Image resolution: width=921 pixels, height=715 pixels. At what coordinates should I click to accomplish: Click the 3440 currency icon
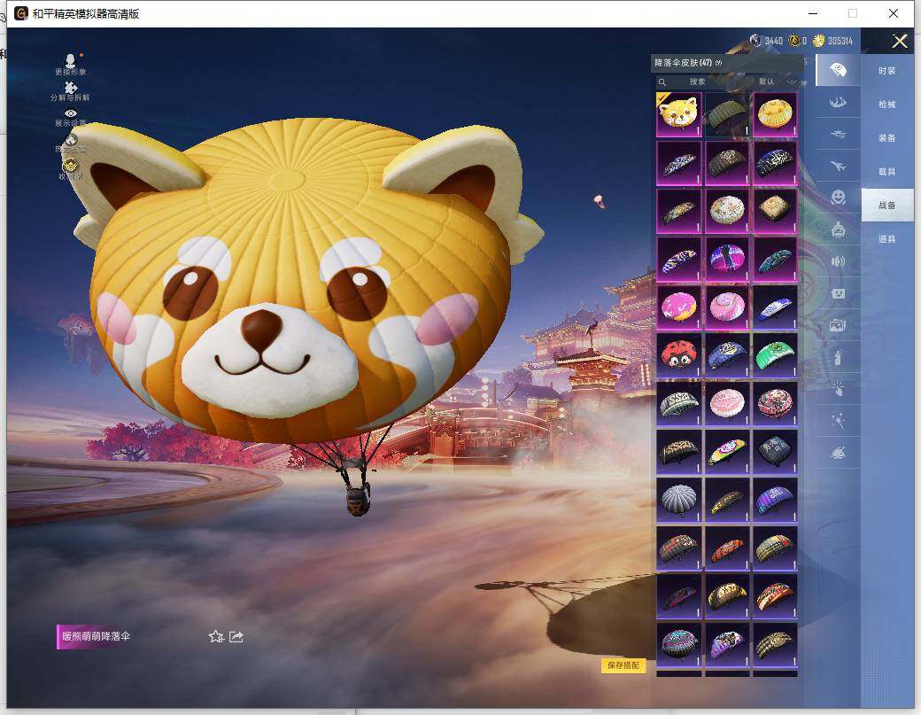755,41
